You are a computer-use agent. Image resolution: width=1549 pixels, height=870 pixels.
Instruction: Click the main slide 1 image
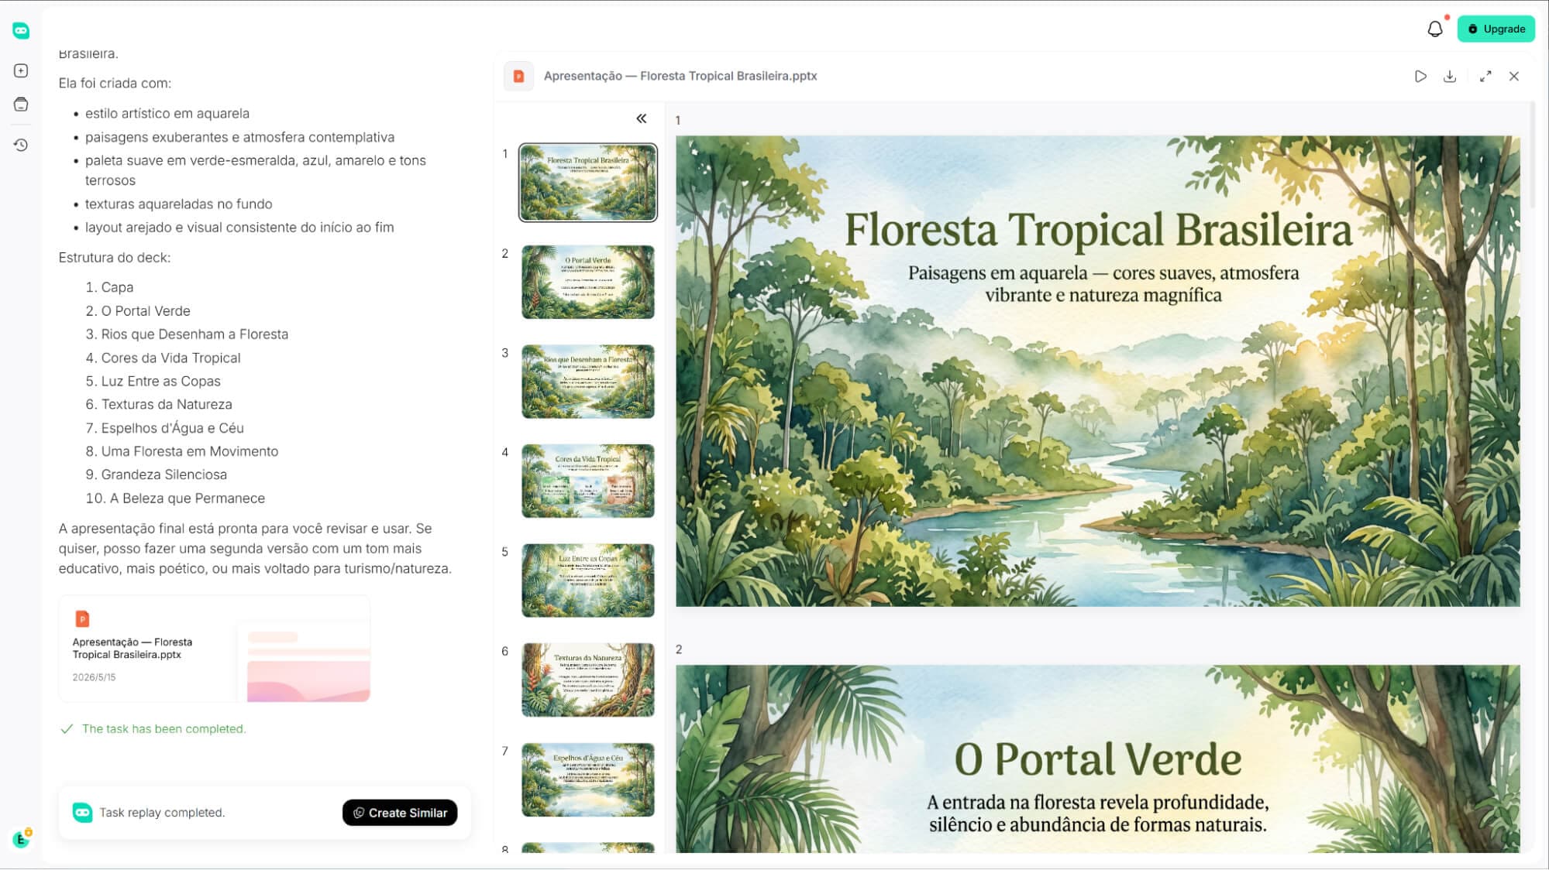click(x=1097, y=371)
